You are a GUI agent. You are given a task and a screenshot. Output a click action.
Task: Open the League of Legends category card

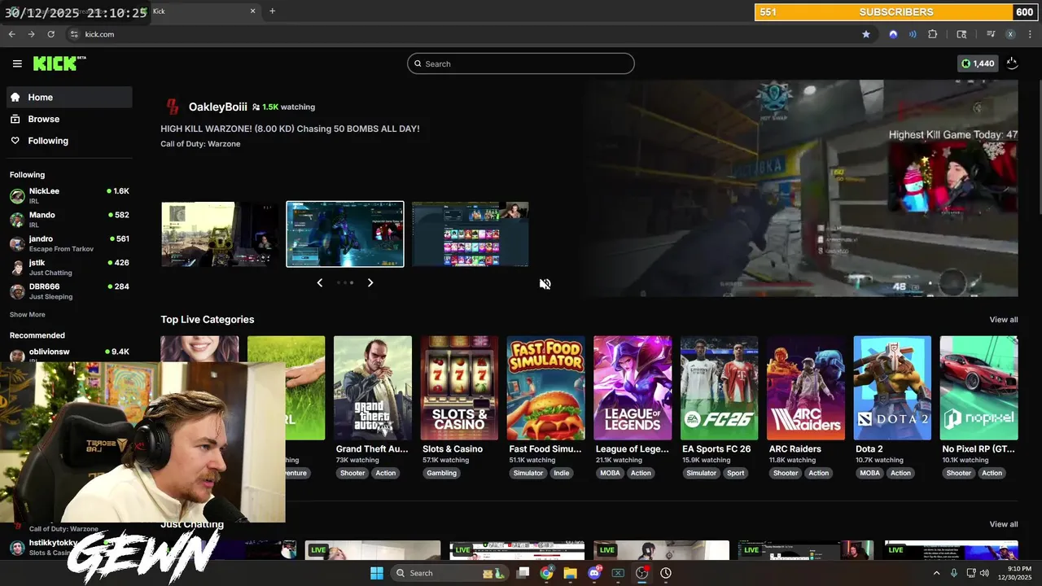coord(633,388)
